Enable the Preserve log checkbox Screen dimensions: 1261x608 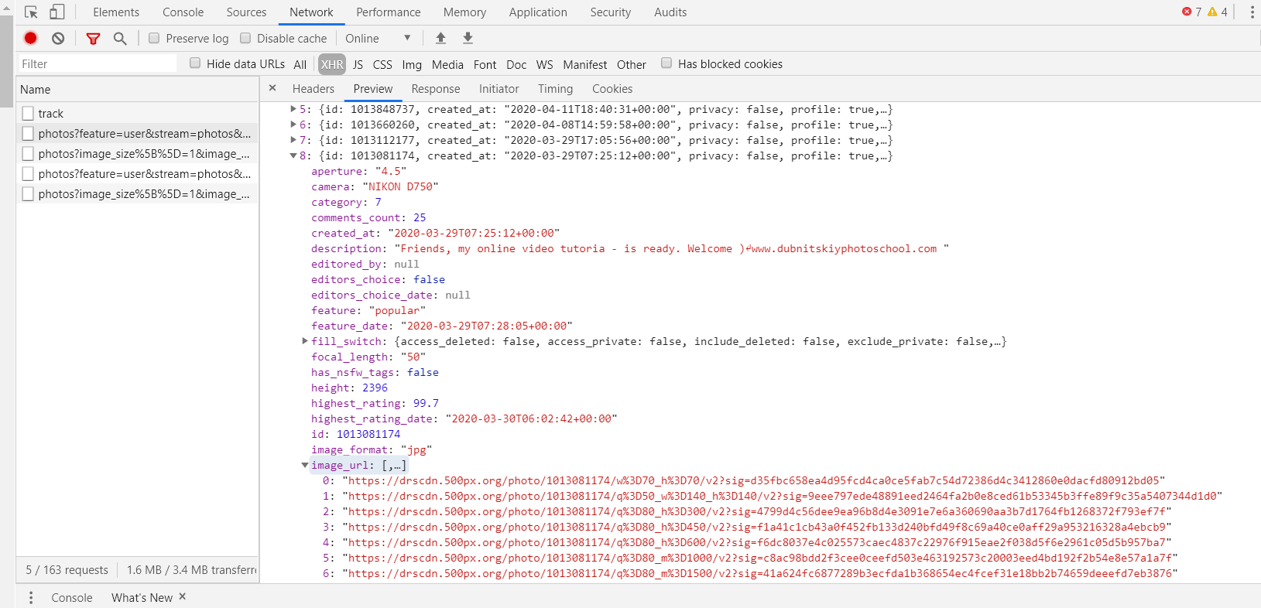pos(154,38)
